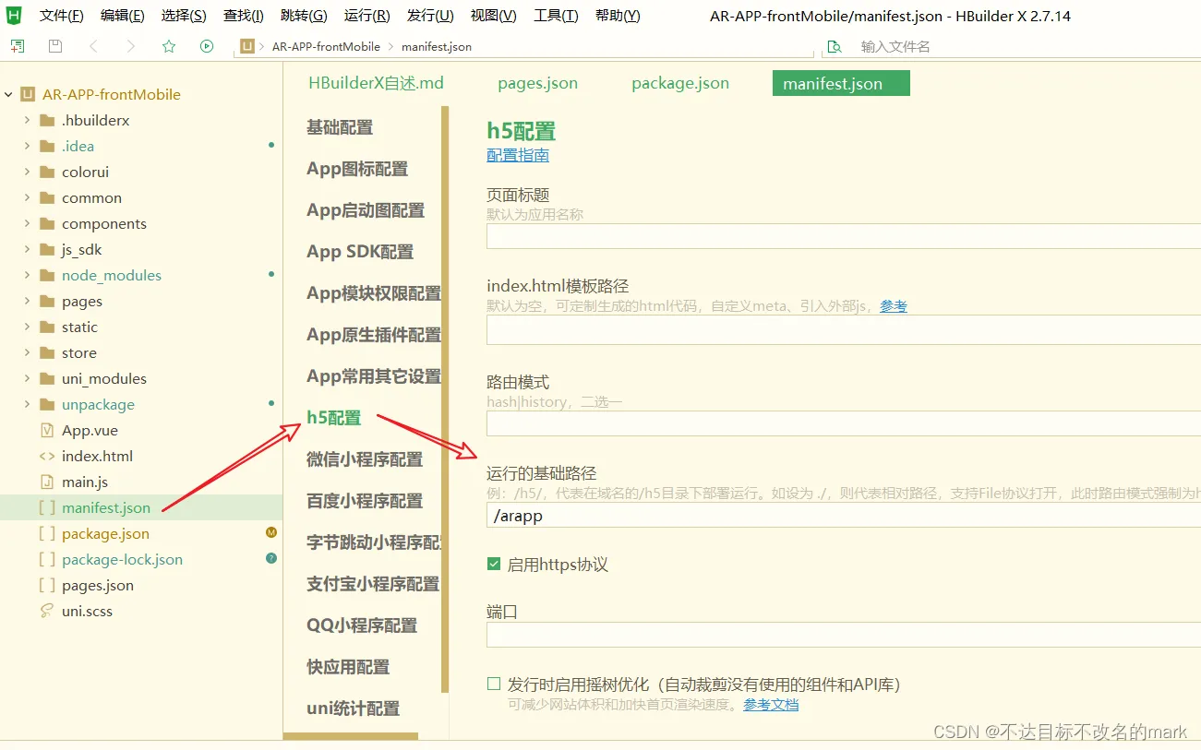Expand the components folder
The width and height of the screenshot is (1201, 750).
(x=27, y=224)
